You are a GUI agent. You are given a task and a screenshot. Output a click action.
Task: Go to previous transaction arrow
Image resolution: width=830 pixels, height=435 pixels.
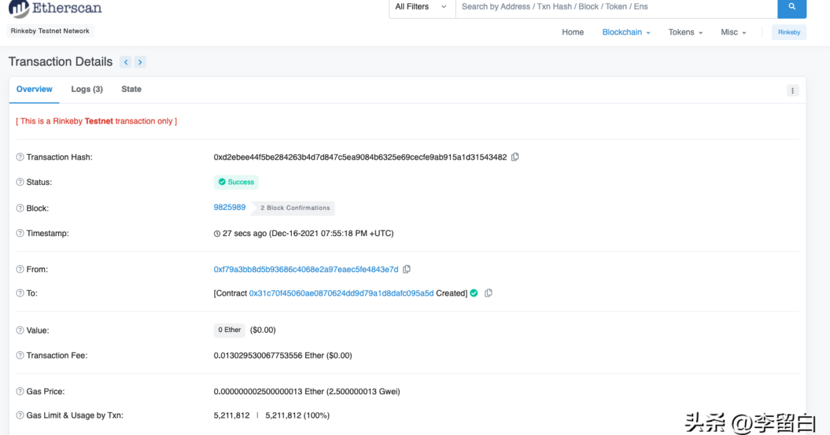coord(126,62)
